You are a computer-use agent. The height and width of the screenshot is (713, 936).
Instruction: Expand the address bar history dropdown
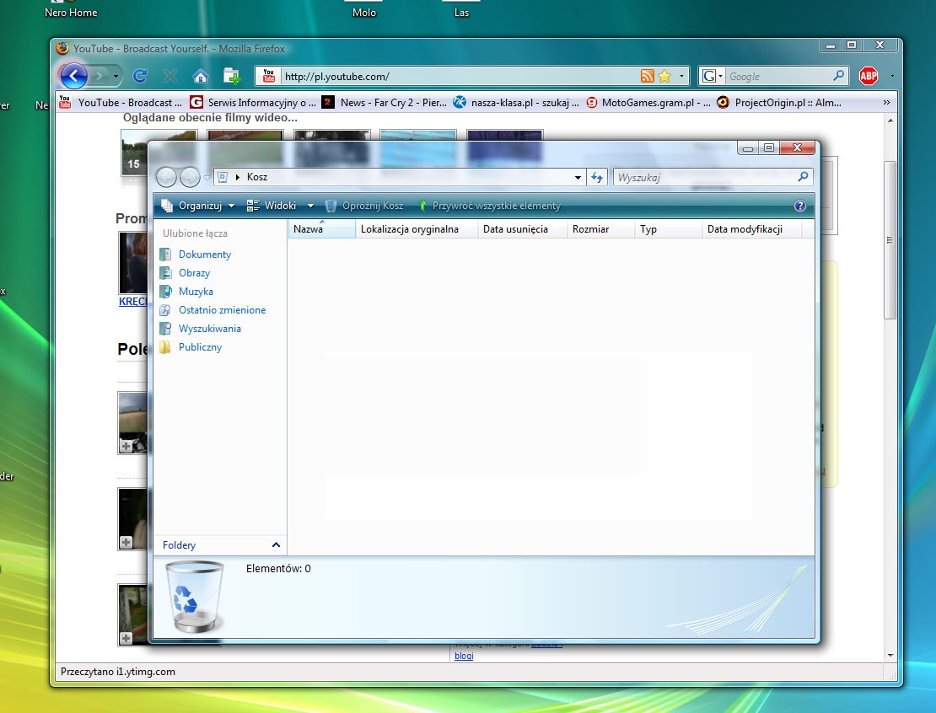[x=578, y=177]
